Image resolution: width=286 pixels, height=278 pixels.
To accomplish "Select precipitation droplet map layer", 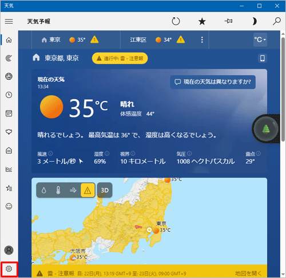I will pos(44,190).
